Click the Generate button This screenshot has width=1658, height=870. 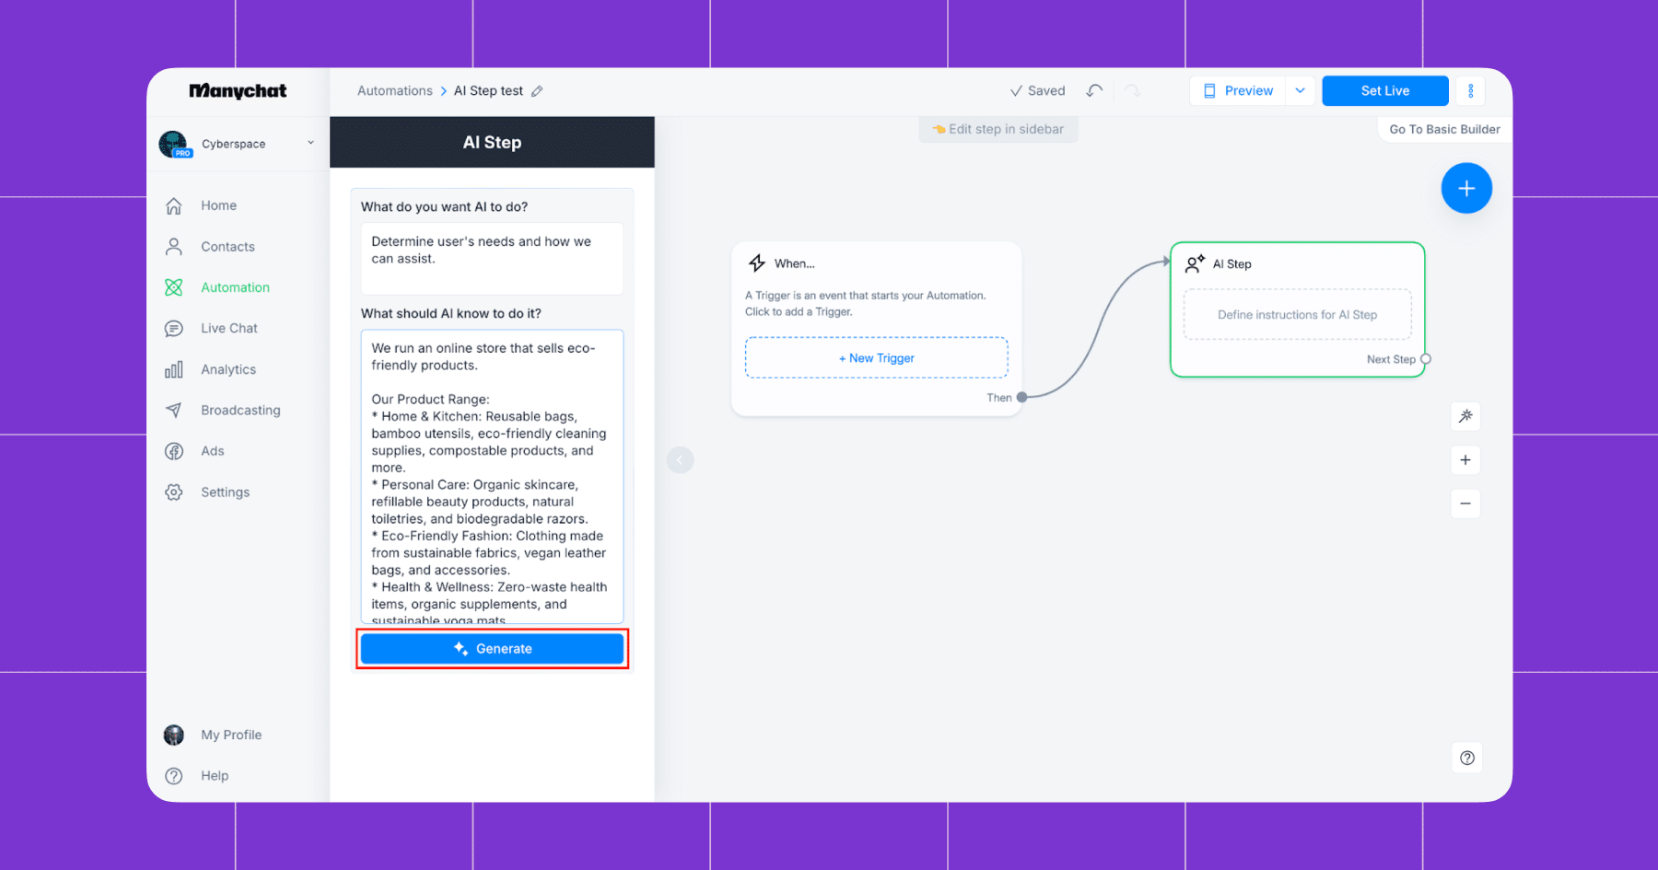click(x=492, y=648)
